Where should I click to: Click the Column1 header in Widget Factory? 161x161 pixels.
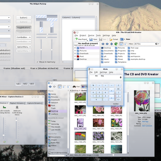66,17
